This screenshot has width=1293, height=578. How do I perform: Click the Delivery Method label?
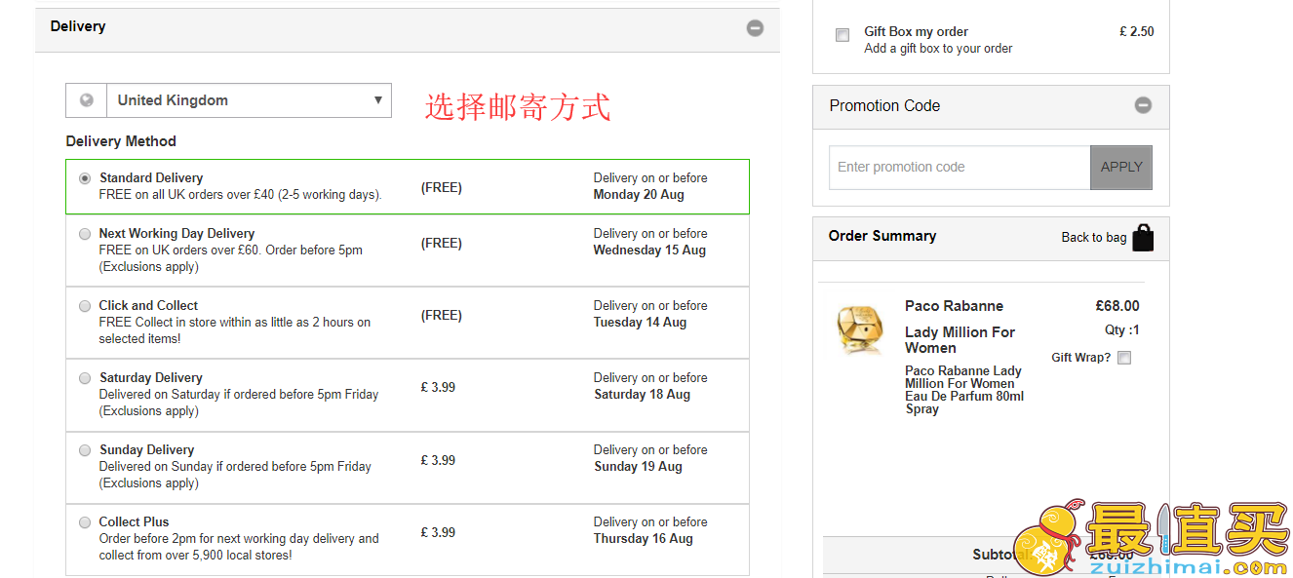pos(121,141)
